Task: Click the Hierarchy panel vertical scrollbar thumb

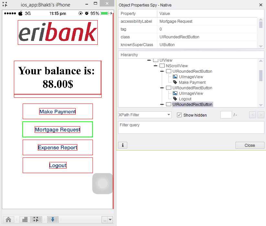Action: [x=261, y=75]
